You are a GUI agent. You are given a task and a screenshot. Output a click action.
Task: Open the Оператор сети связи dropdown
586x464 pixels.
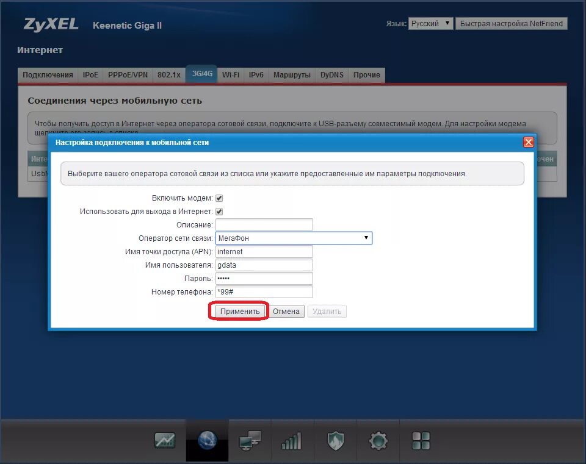[294, 238]
